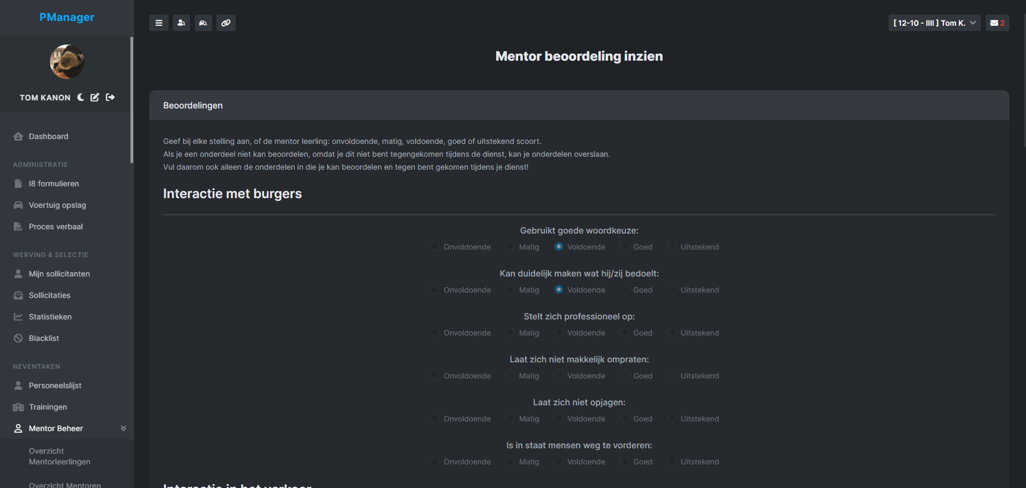
Task: Select Goed for 'Stelt zich professioneel op'
Action: coord(624,332)
